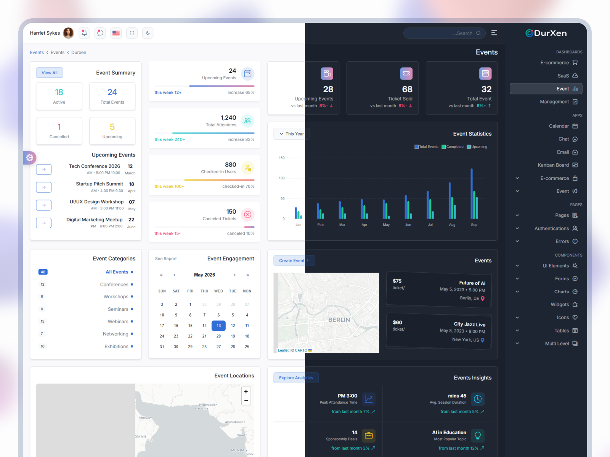The width and height of the screenshot is (610, 457).
Task: Open SaaS dashboard in sidebar
Action: tap(546, 76)
